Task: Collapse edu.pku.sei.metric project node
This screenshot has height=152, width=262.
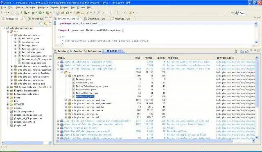Action: pyautogui.click(x=4, y=28)
